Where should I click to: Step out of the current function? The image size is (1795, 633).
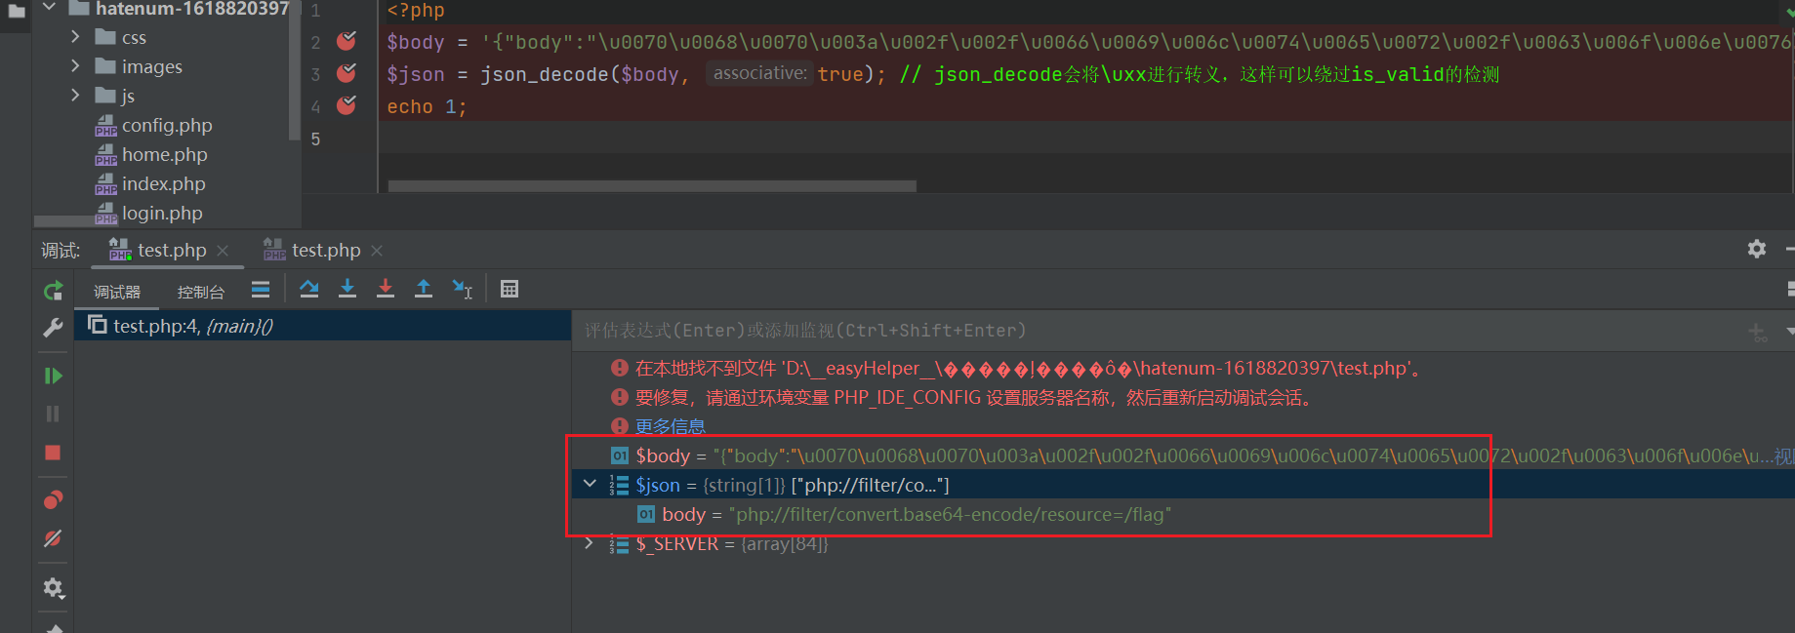click(424, 289)
